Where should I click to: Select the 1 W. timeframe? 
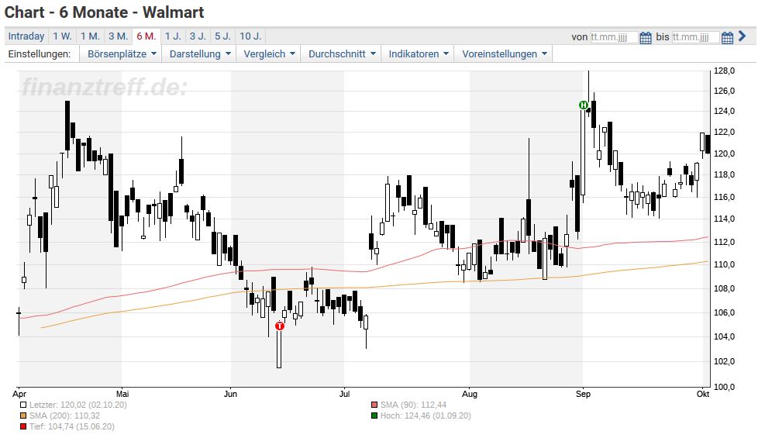[x=63, y=36]
